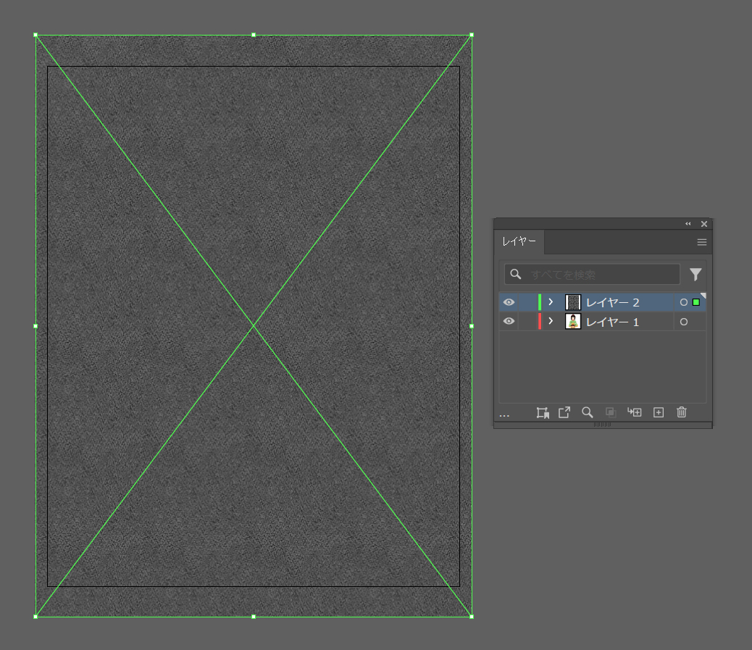Toggle the lock column for レイヤー 2
This screenshot has width=752, height=650.
click(x=527, y=302)
